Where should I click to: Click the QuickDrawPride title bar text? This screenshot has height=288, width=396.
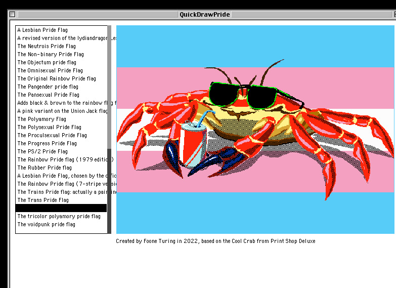pos(204,14)
